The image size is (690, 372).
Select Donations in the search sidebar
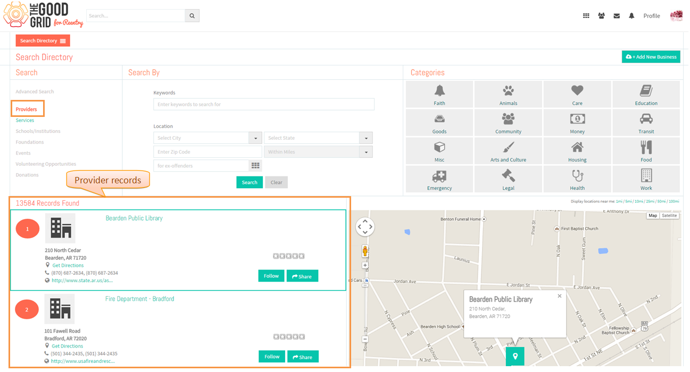(x=27, y=175)
